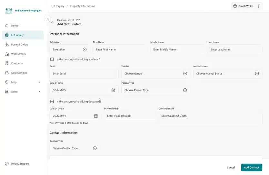The image size is (269, 175).
Task: Click the Home icon in sidebar
Action: pyautogui.click(x=7, y=26)
